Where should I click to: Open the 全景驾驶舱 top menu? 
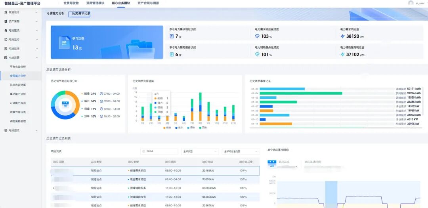(71, 3)
